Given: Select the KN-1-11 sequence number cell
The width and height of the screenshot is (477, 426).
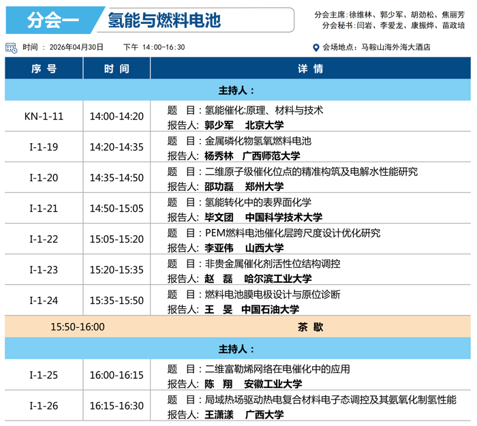Looking at the screenshot, I should pos(44,117).
